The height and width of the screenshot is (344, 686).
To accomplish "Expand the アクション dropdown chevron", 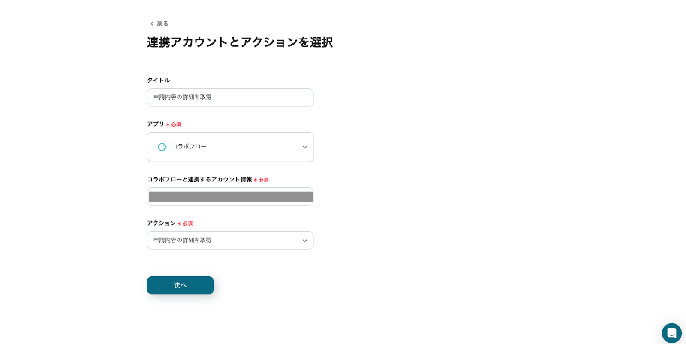I will click(305, 241).
